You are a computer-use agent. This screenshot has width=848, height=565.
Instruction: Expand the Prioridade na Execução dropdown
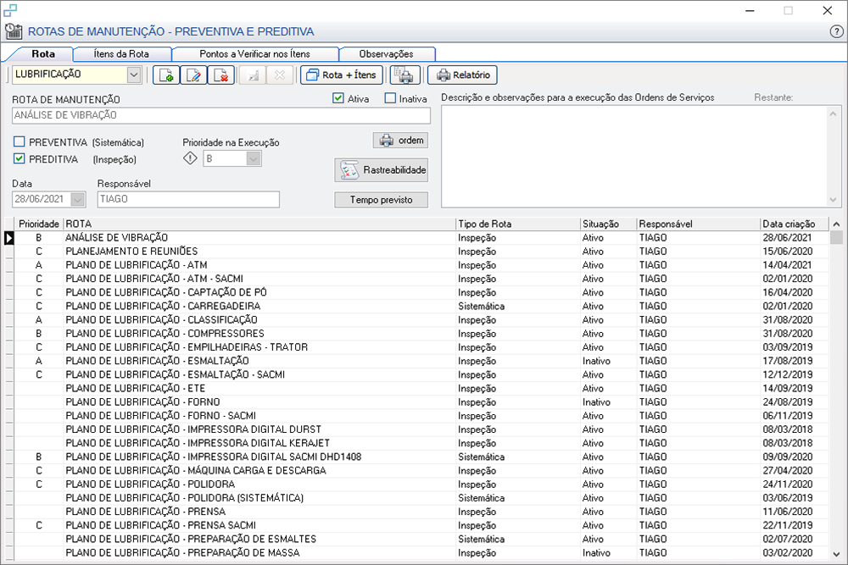[x=254, y=158]
